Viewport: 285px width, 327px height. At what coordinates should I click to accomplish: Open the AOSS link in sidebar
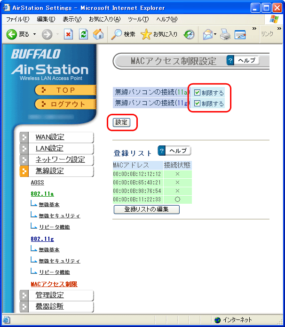[37, 182]
